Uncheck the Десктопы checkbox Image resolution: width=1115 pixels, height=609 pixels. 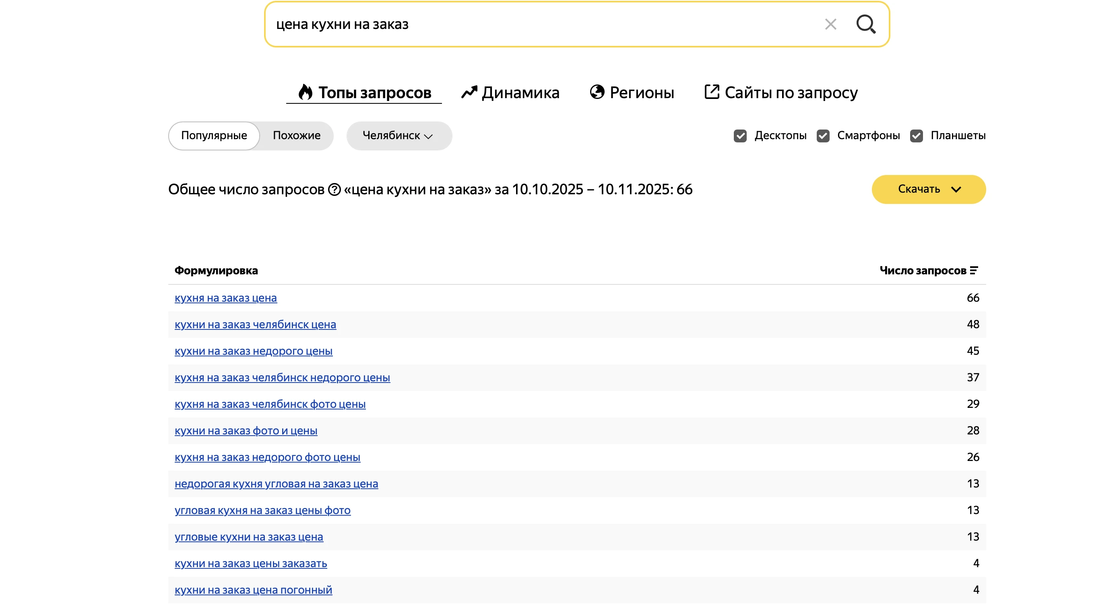click(x=740, y=136)
